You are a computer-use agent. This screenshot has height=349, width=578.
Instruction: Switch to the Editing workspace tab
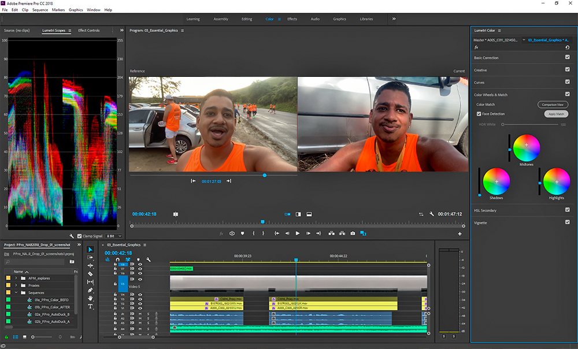247,19
